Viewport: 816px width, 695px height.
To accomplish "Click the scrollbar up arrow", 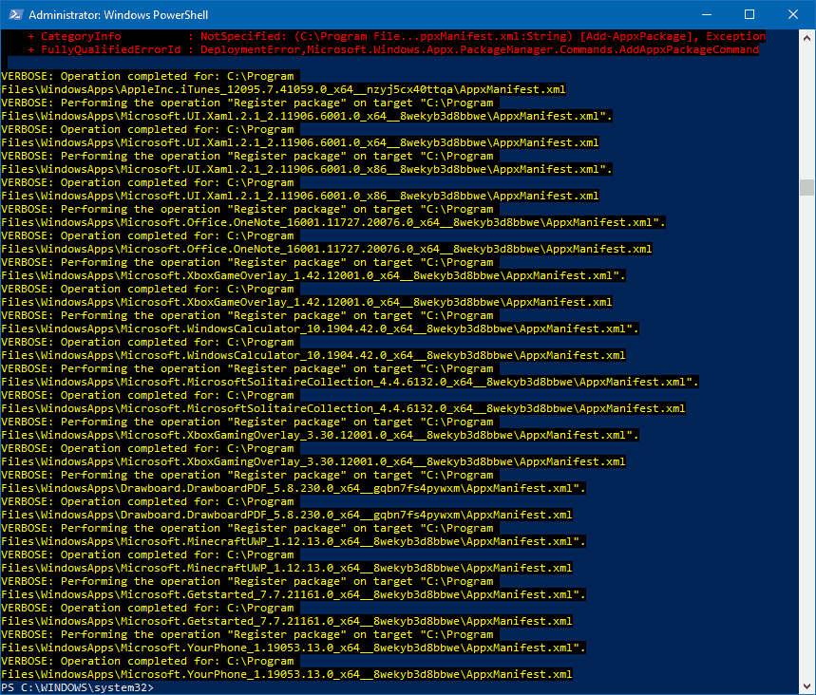I will (x=807, y=38).
